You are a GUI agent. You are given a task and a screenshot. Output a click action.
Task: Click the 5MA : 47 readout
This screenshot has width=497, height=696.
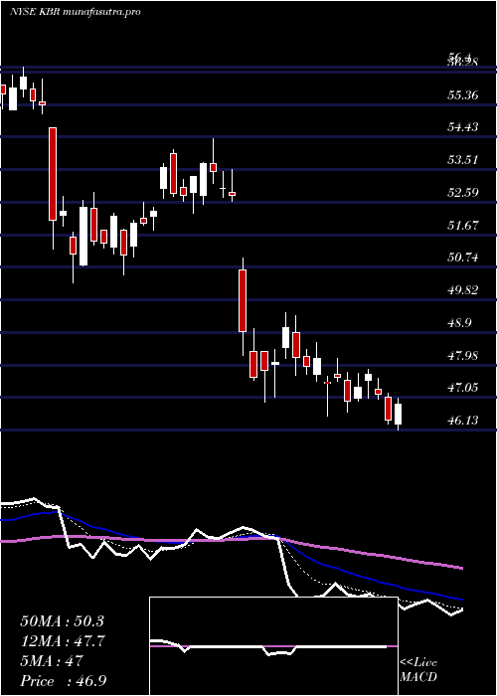(x=52, y=661)
